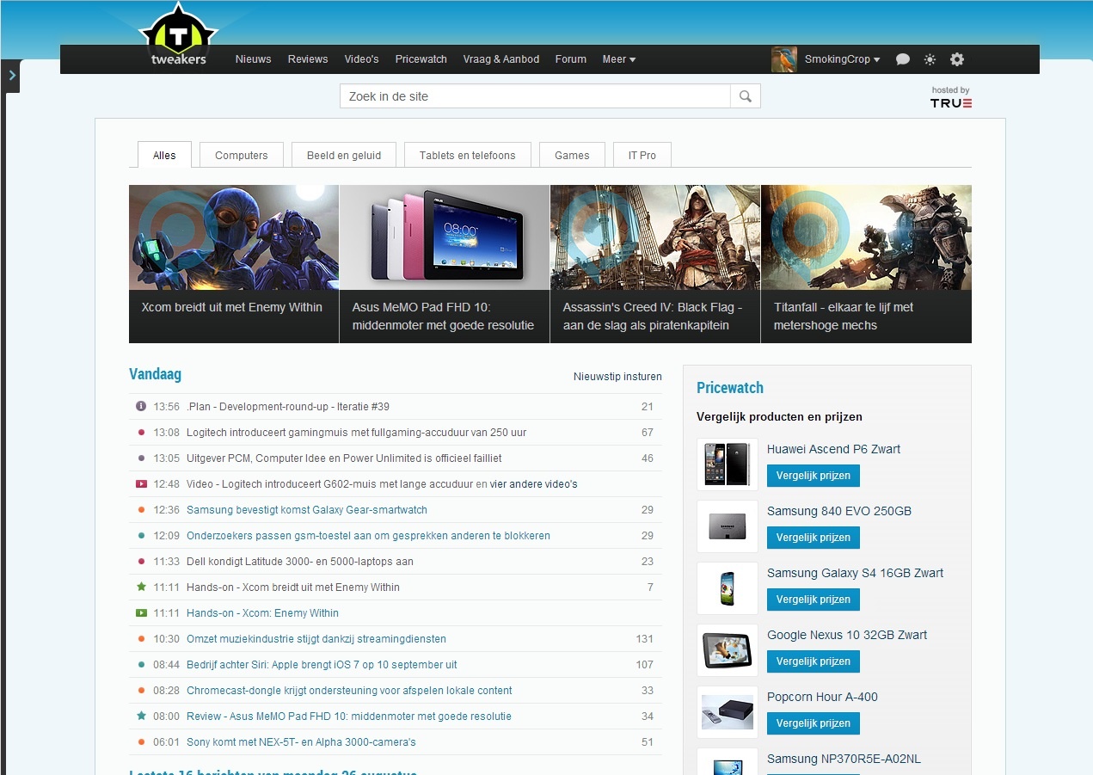Open Bedrijf achter Siri article

tap(322, 665)
